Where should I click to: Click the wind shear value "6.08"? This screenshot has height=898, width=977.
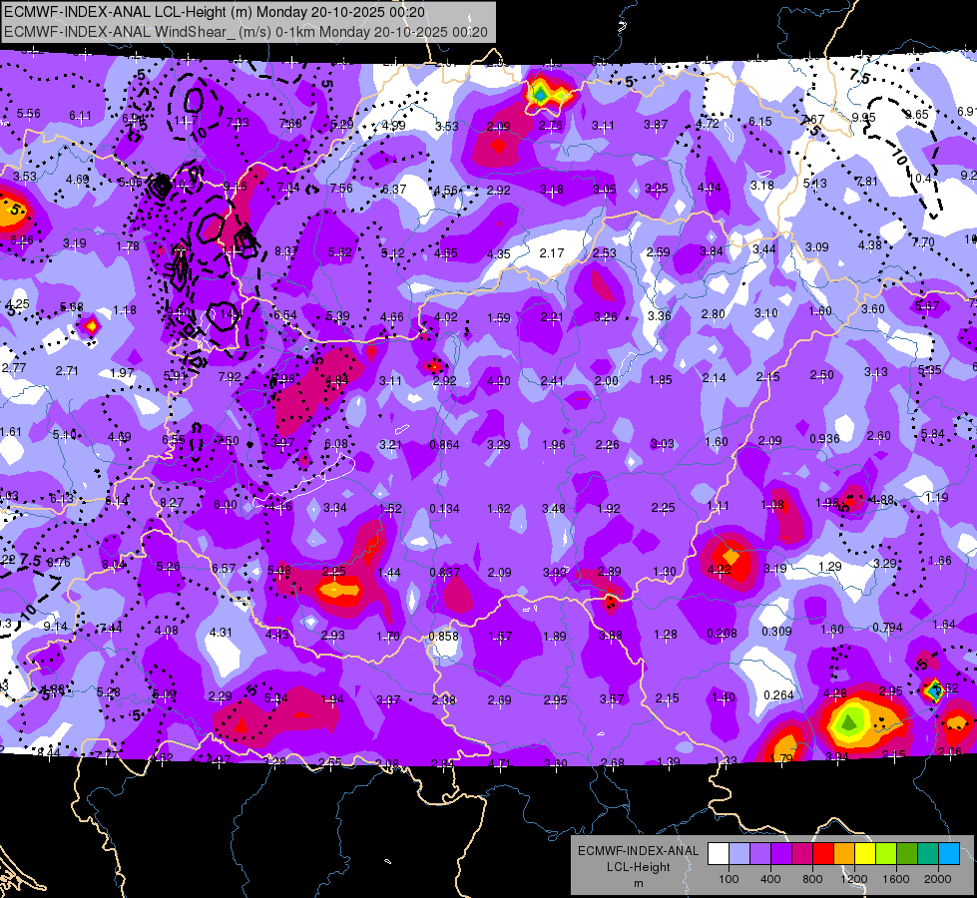coord(336,444)
